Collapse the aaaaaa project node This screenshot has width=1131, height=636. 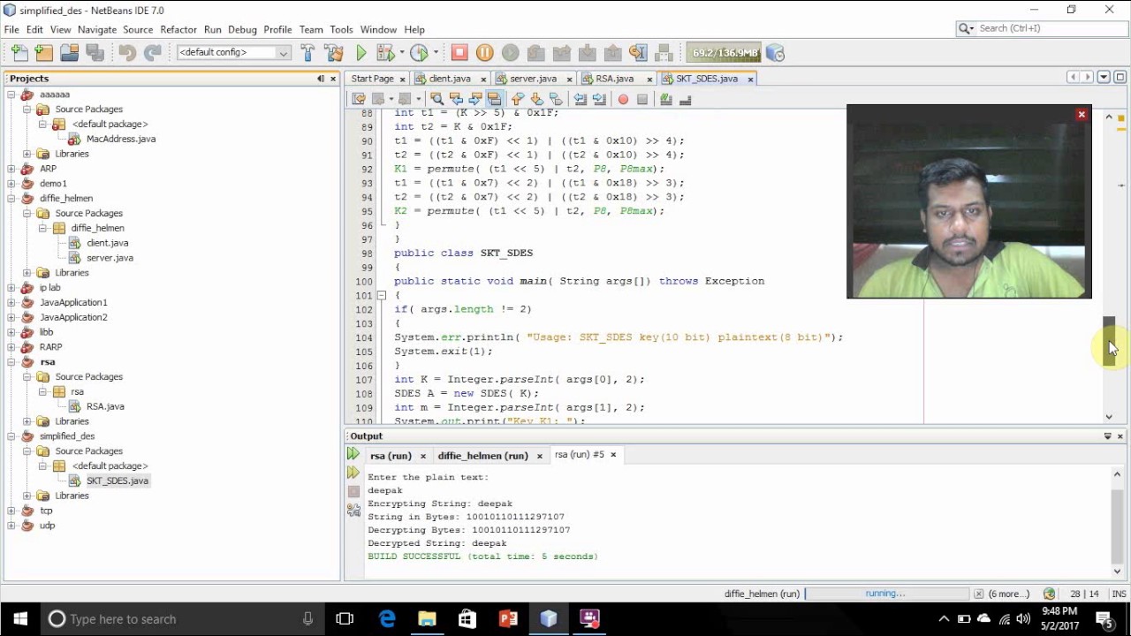tap(11, 95)
